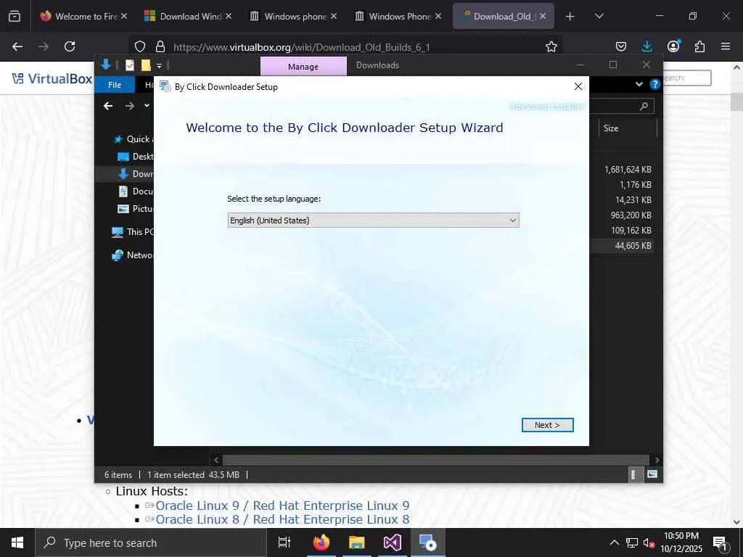This screenshot has width=743, height=557.
Task: Show hidden system tray icons
Action: tap(614, 542)
